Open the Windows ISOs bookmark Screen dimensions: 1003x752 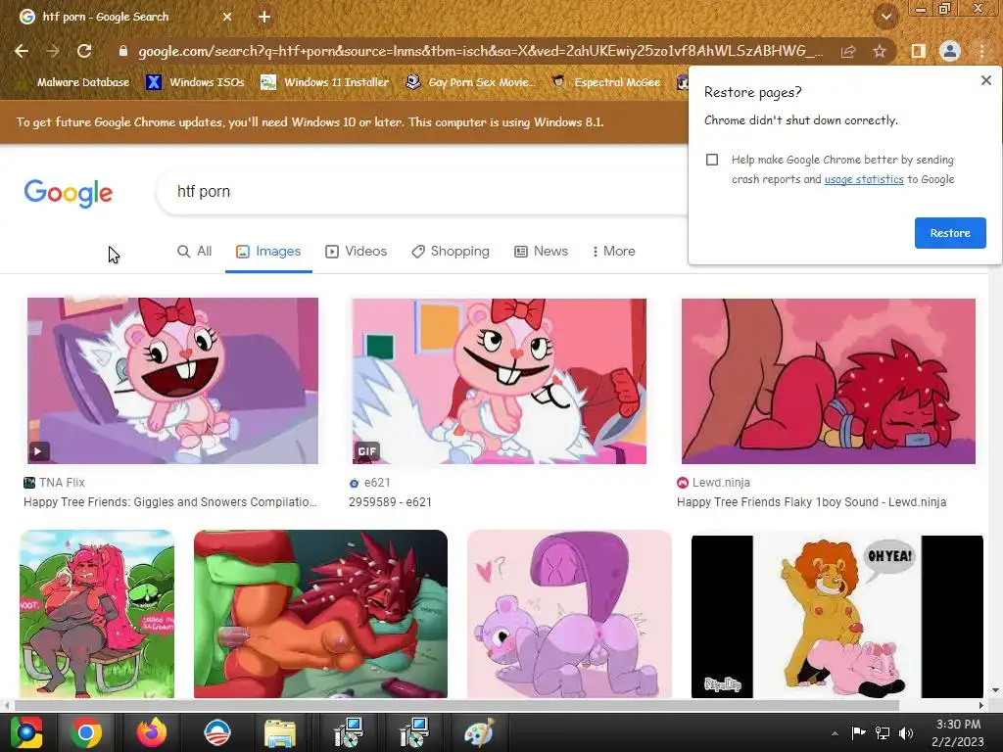pyautogui.click(x=196, y=82)
